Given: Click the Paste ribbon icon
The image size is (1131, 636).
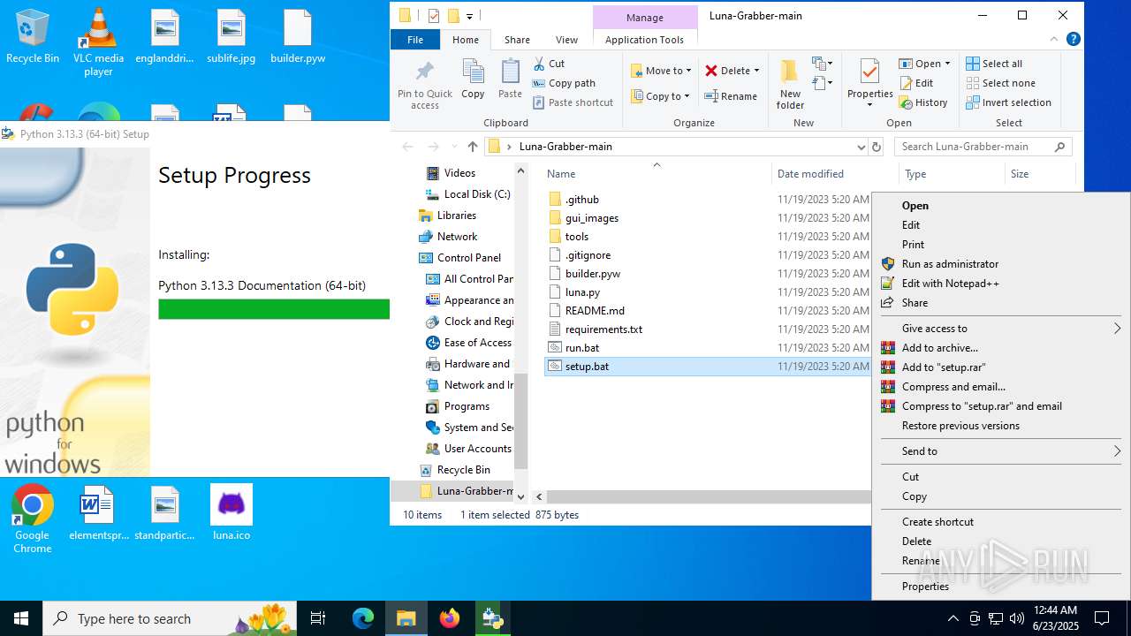Looking at the screenshot, I should point(510,79).
